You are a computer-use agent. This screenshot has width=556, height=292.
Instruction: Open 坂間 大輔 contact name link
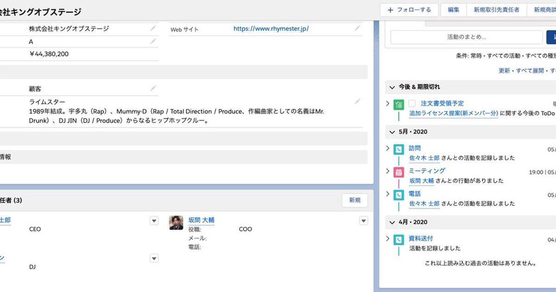201,220
